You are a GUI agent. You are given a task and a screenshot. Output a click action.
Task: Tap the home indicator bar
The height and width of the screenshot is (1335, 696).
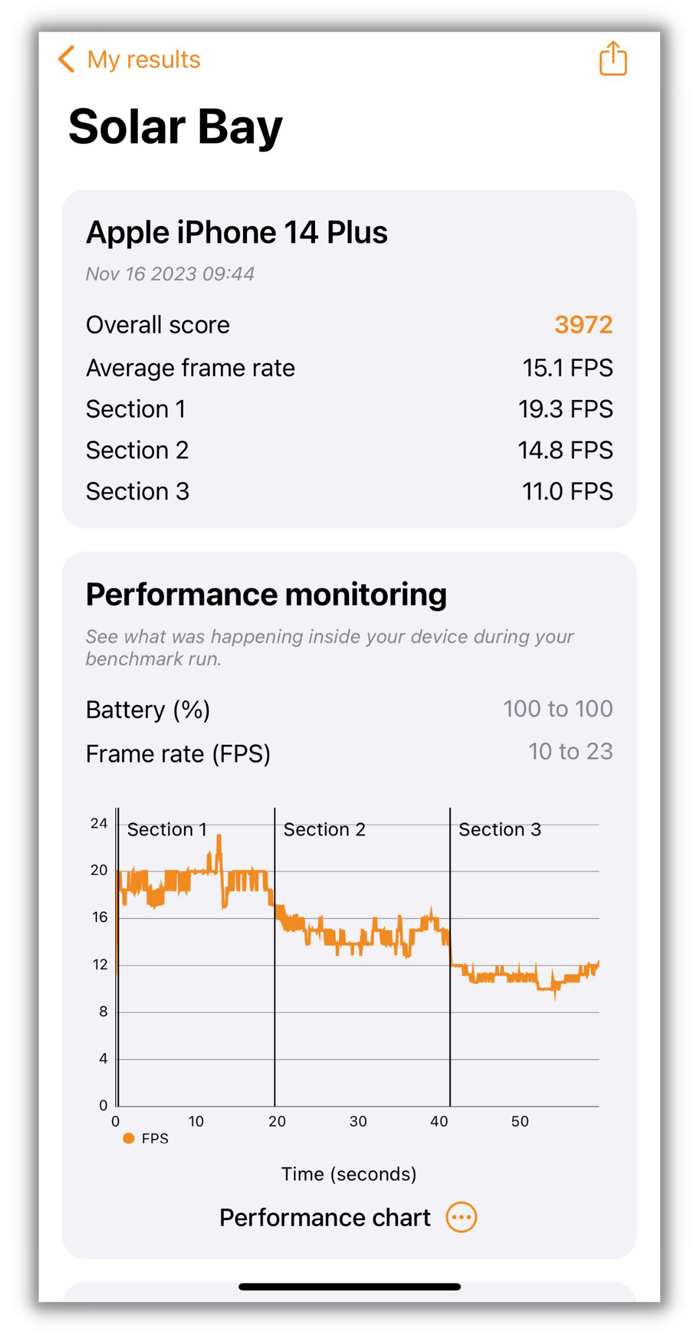coord(349,1287)
